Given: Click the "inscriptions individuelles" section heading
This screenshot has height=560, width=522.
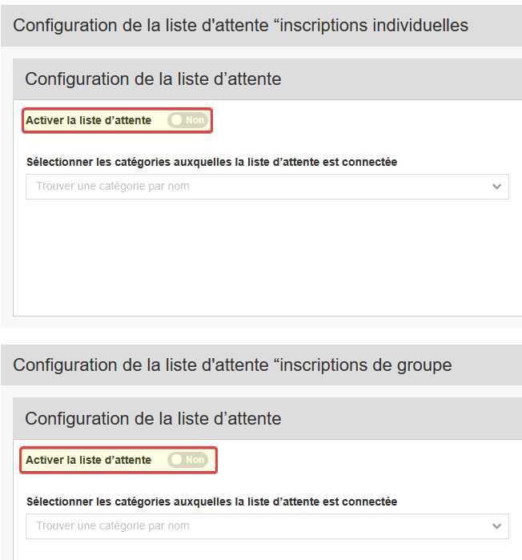Looking at the screenshot, I should 240,25.
